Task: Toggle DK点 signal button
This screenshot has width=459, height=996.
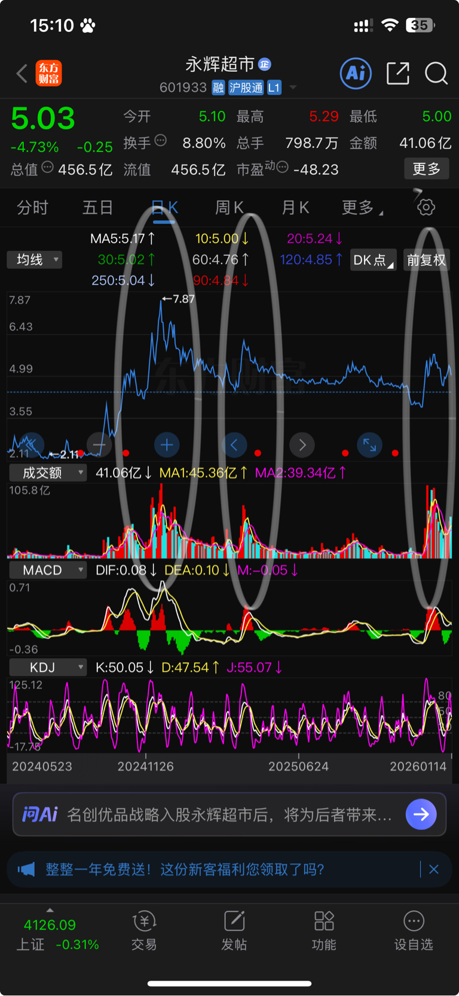Action: point(374,260)
